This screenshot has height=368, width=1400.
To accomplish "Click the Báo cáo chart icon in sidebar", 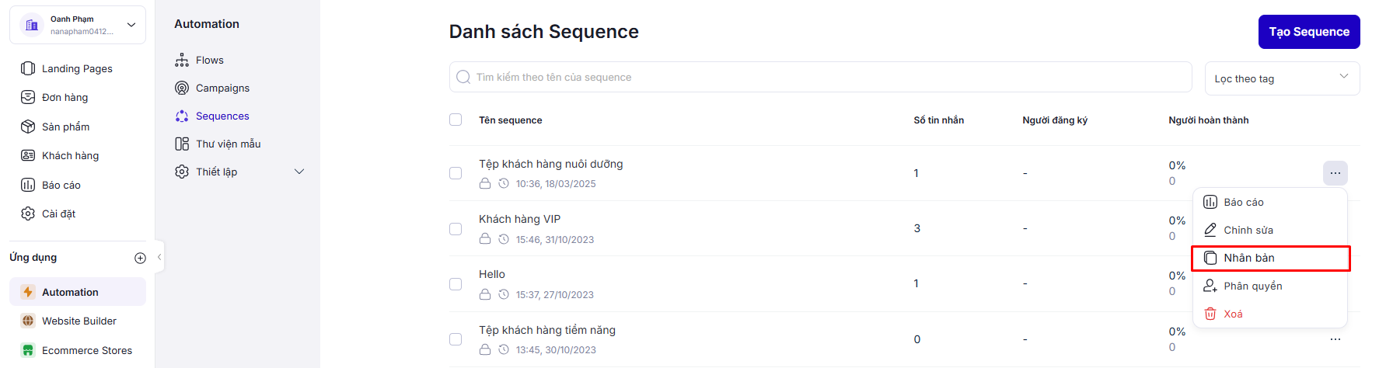I will pos(28,185).
